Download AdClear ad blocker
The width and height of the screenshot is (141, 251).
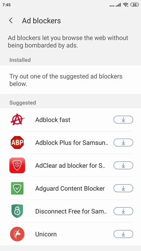(x=123, y=165)
